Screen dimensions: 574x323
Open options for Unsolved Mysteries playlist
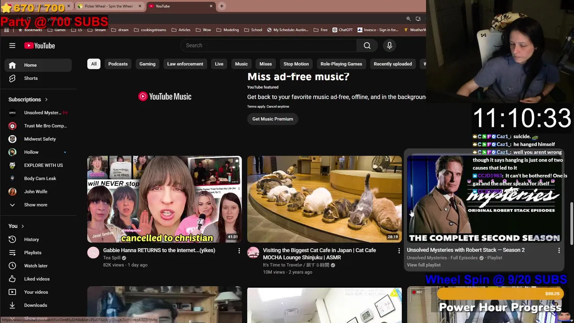point(559,250)
